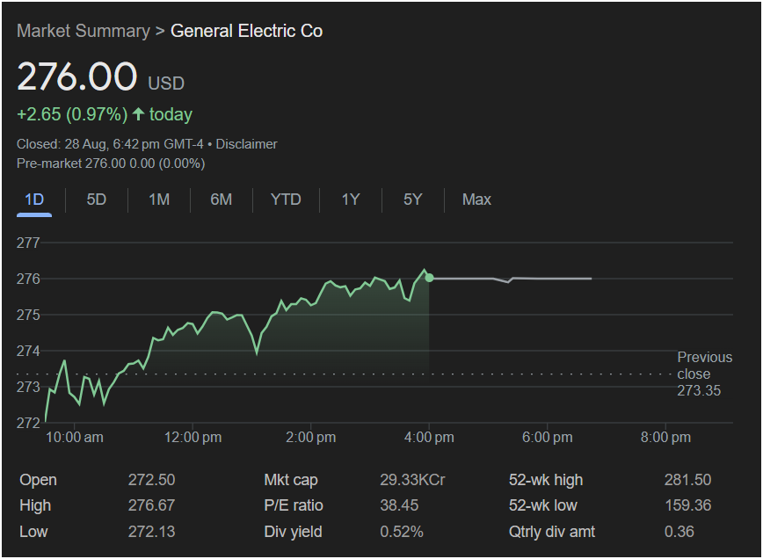View the 5Y price history

click(412, 200)
